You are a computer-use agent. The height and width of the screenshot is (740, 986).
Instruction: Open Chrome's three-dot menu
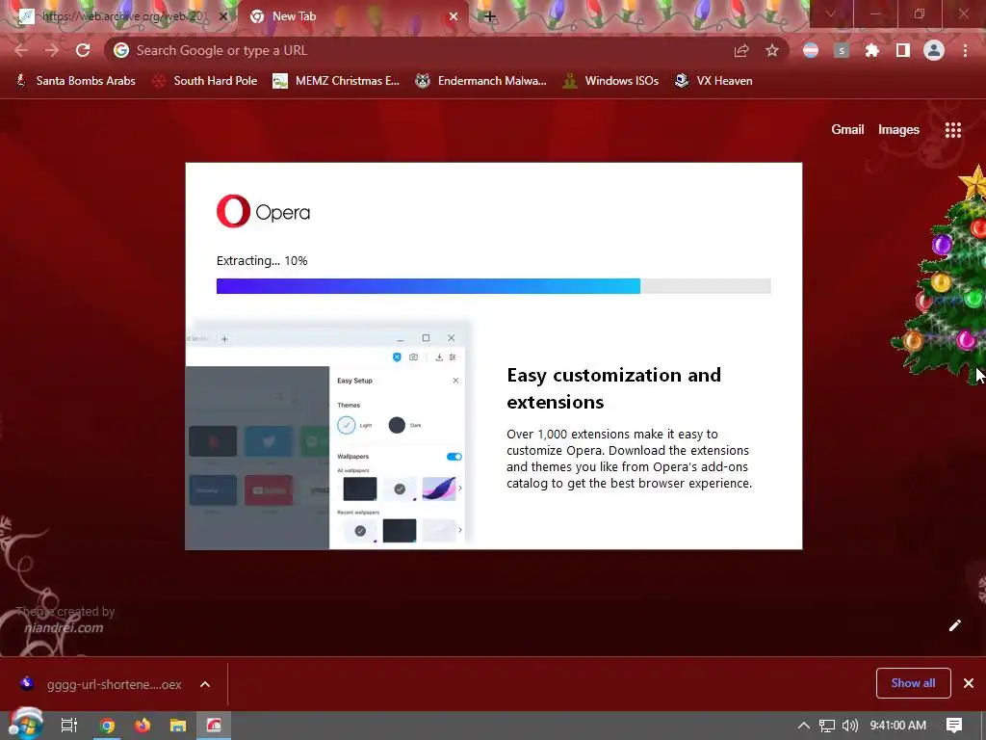coord(965,50)
